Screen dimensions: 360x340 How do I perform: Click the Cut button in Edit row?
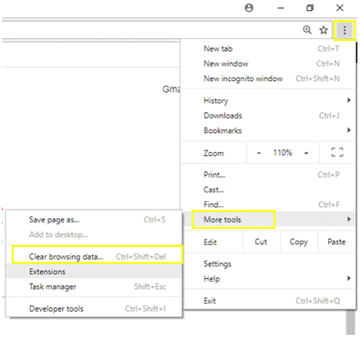[x=261, y=242]
